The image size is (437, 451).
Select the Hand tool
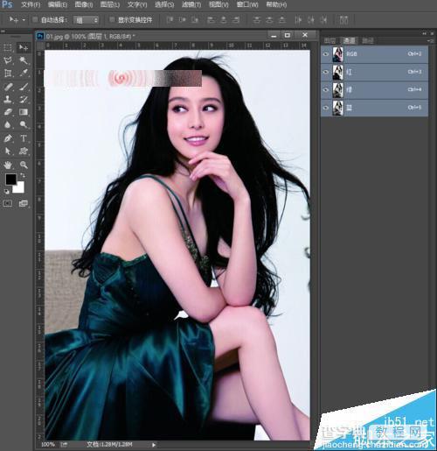(x=8, y=165)
